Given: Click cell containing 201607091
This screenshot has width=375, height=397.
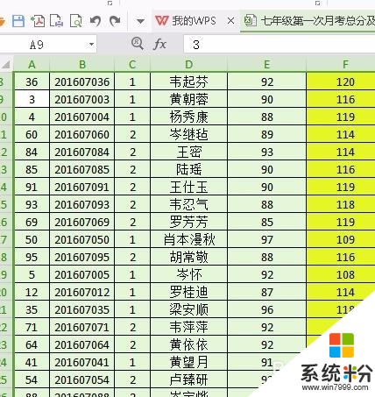Looking at the screenshot, I should point(82,187).
